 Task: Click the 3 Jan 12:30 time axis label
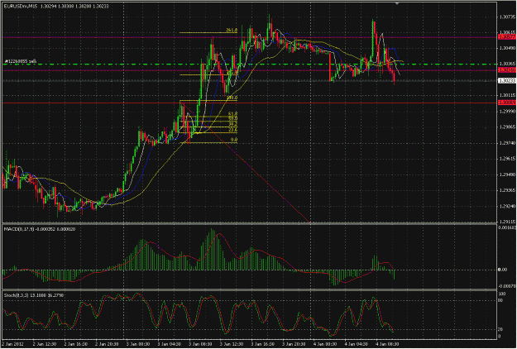click(x=232, y=344)
